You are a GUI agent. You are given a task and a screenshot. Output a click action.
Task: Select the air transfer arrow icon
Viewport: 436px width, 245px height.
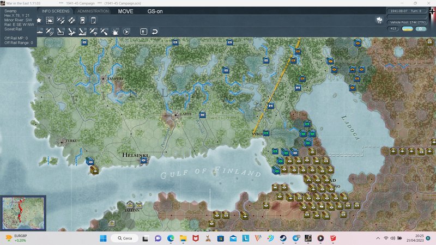pos(104,32)
